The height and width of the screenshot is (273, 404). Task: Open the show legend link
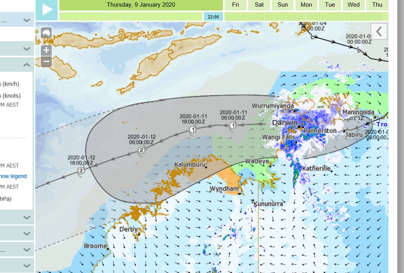[x=13, y=176]
